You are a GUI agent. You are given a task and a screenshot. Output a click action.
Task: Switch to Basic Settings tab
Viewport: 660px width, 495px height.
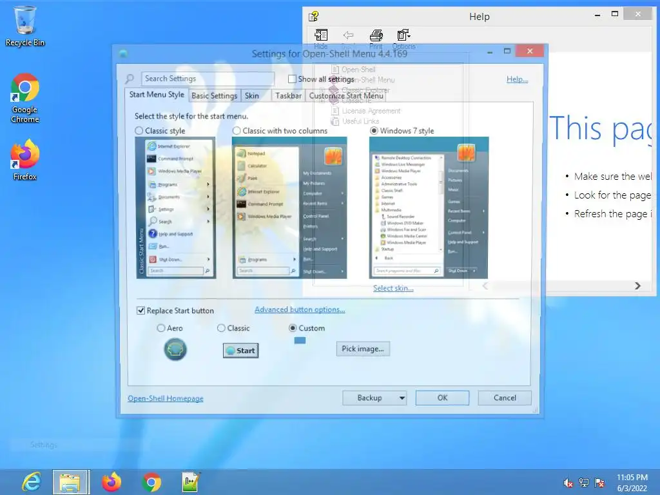(x=214, y=95)
